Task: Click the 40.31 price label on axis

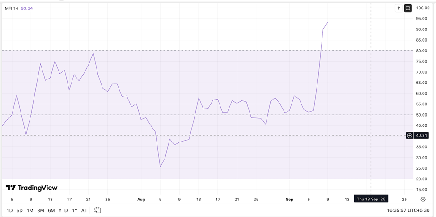Action: [421, 135]
